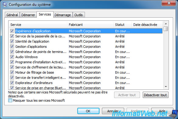The image size is (178, 119).
Task: Click the scrollbar down arrow
Action: point(166,87)
